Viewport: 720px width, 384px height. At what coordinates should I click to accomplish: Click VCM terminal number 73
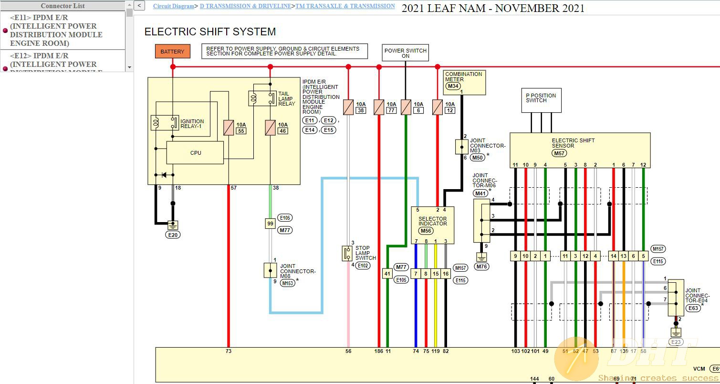coord(229,351)
